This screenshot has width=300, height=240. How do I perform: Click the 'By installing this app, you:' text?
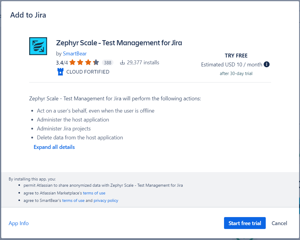32,179
